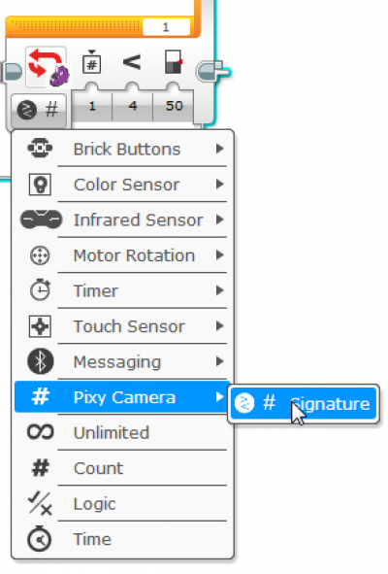Screen dimensions: 388x574
Task: Expand the Timer submenu arrow
Action: pos(219,290)
